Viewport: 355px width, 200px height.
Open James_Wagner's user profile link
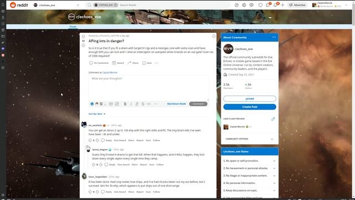(x=100, y=149)
